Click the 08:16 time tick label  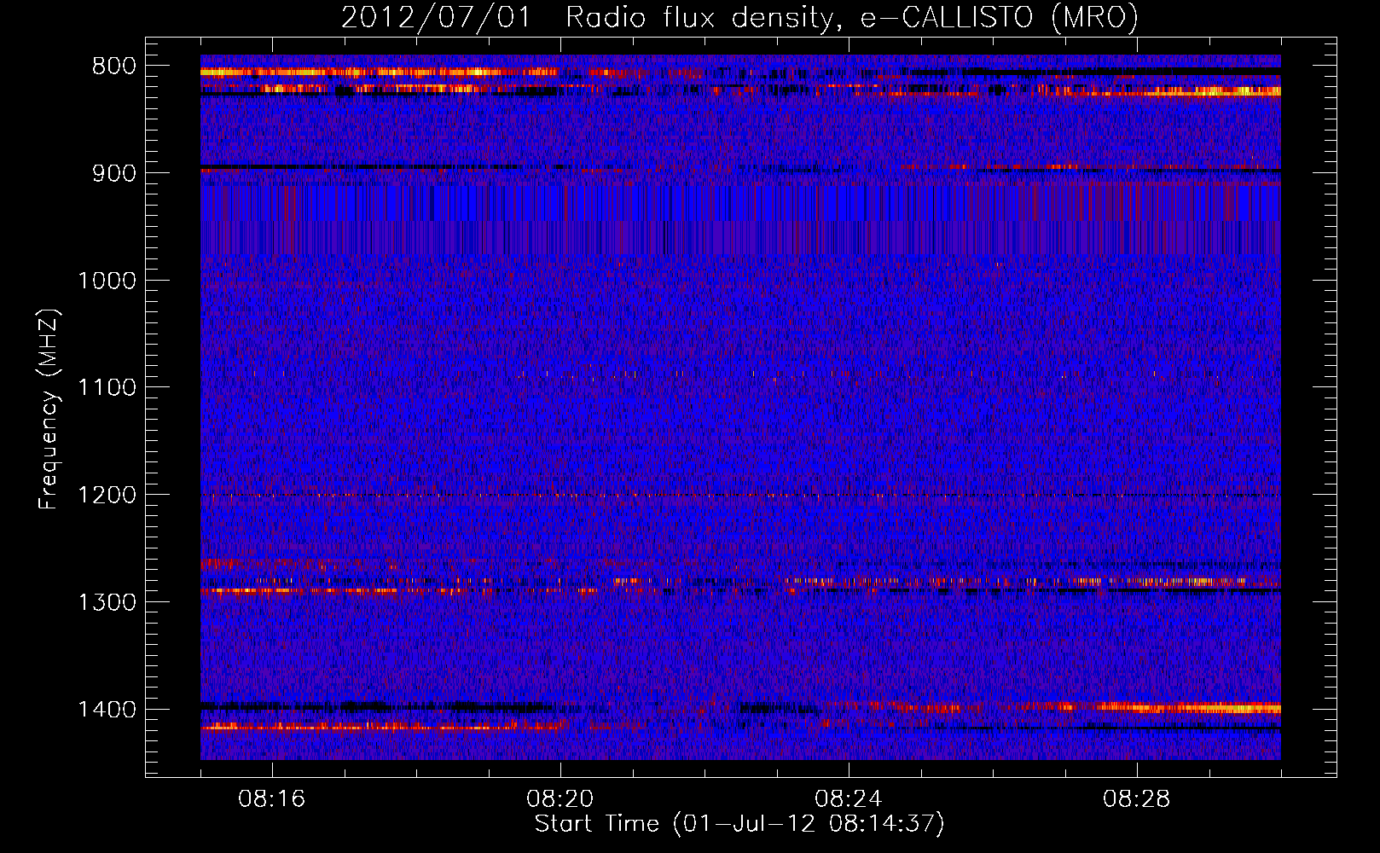272,799
